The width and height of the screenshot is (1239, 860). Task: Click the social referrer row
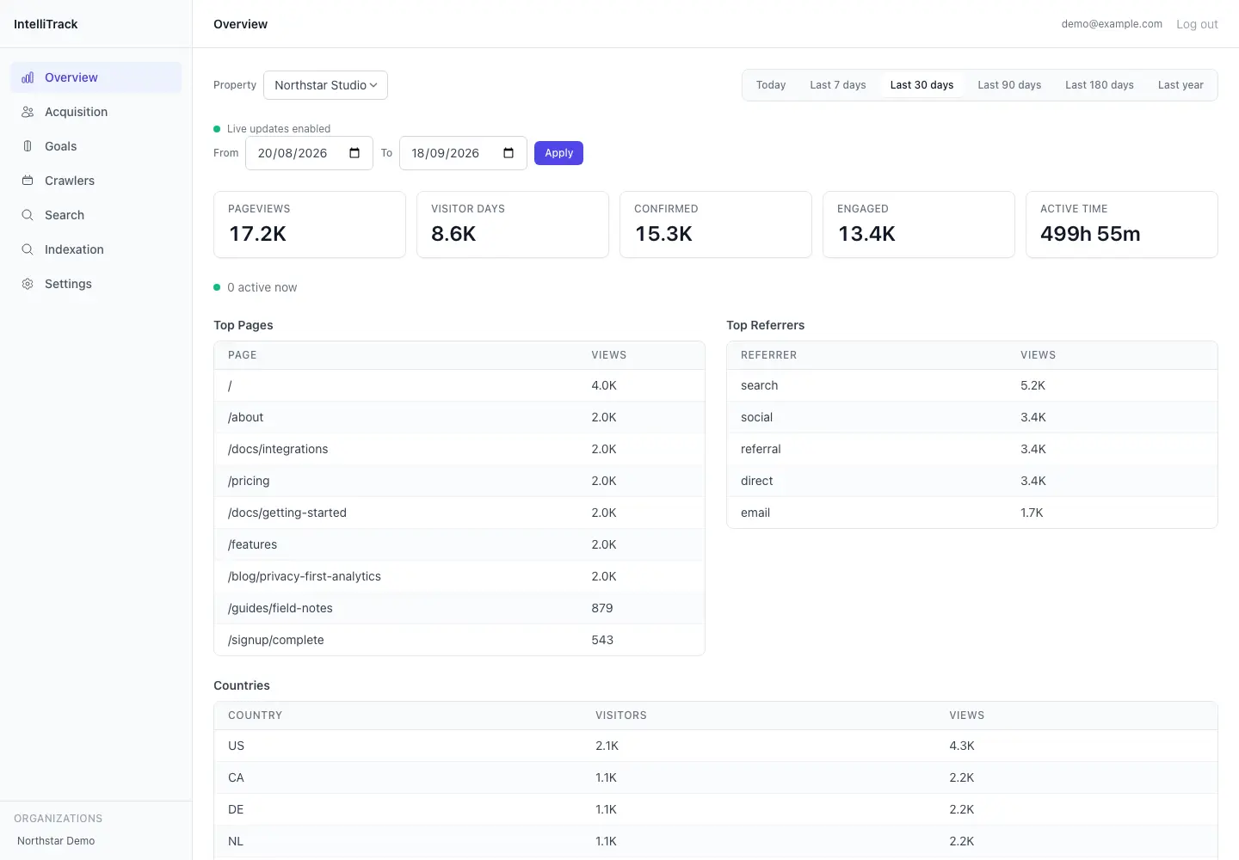(x=972, y=417)
